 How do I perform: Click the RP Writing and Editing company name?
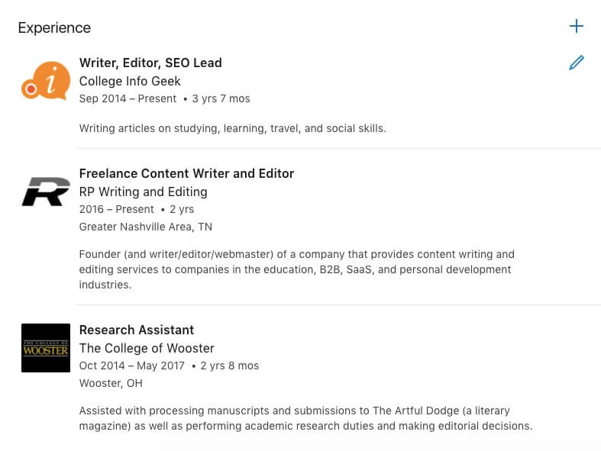click(143, 192)
